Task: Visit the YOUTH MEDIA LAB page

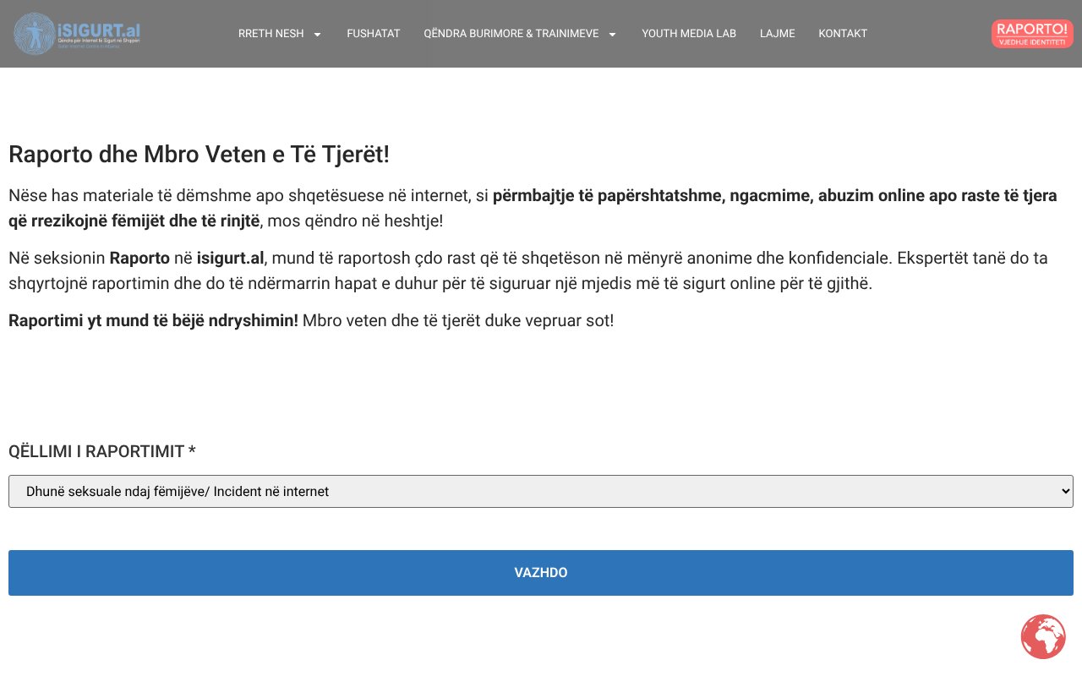Action: 689,34
